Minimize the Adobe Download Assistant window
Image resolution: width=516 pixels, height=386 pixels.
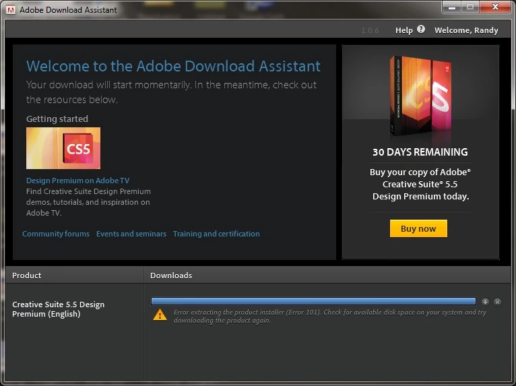(x=452, y=7)
